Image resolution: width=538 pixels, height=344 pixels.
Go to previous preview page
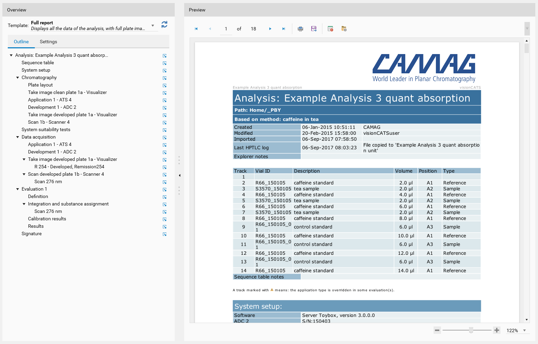click(210, 29)
